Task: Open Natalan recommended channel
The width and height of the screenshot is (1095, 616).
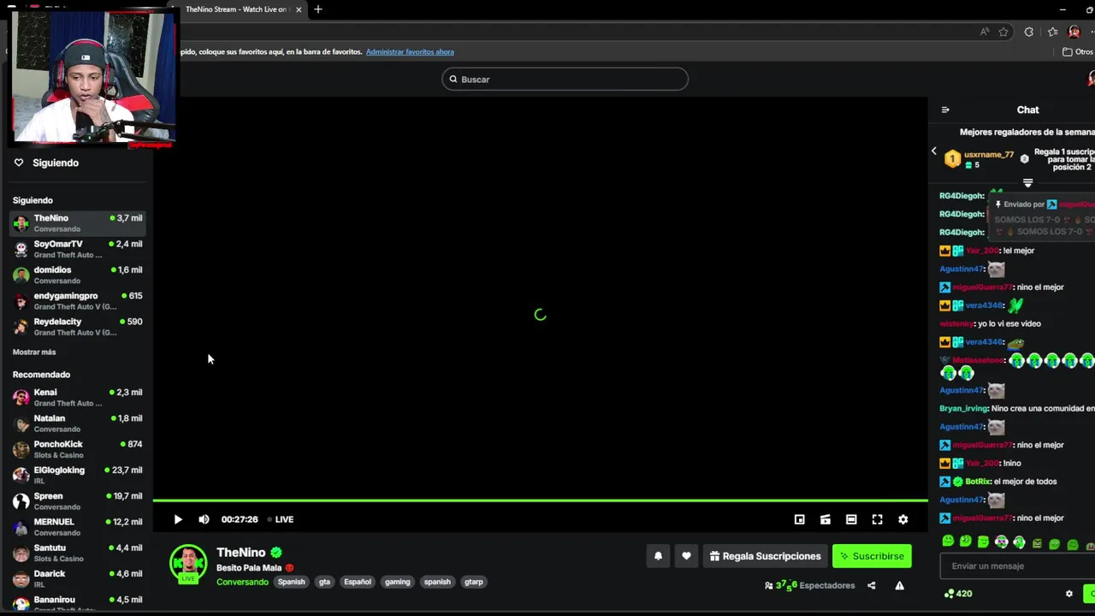Action: click(79, 423)
